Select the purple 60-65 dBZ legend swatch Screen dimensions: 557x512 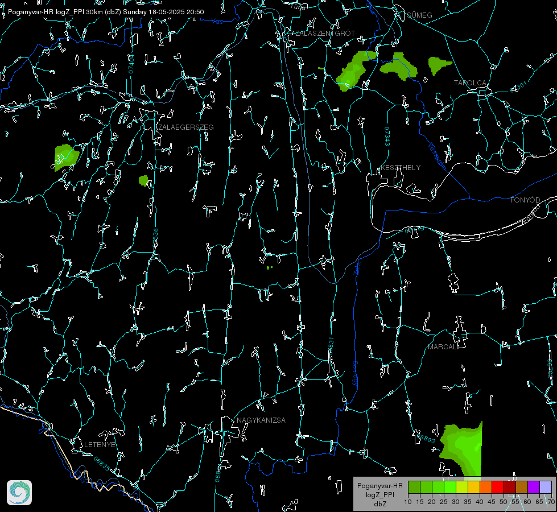[x=534, y=487]
